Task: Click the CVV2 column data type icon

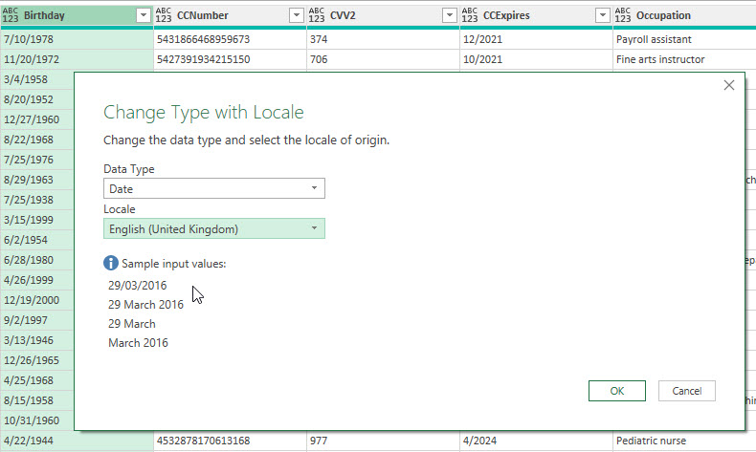Action: click(318, 15)
